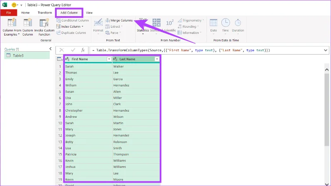The image size is (331, 186).
Task: Cancel formula edit with X icon
Action: point(62,50)
